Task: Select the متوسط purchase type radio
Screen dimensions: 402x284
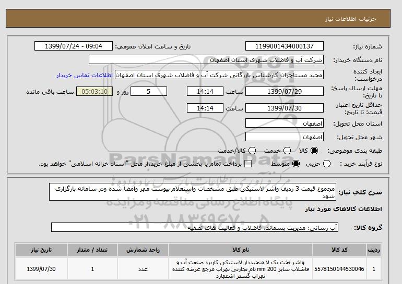Action: [x=296, y=164]
